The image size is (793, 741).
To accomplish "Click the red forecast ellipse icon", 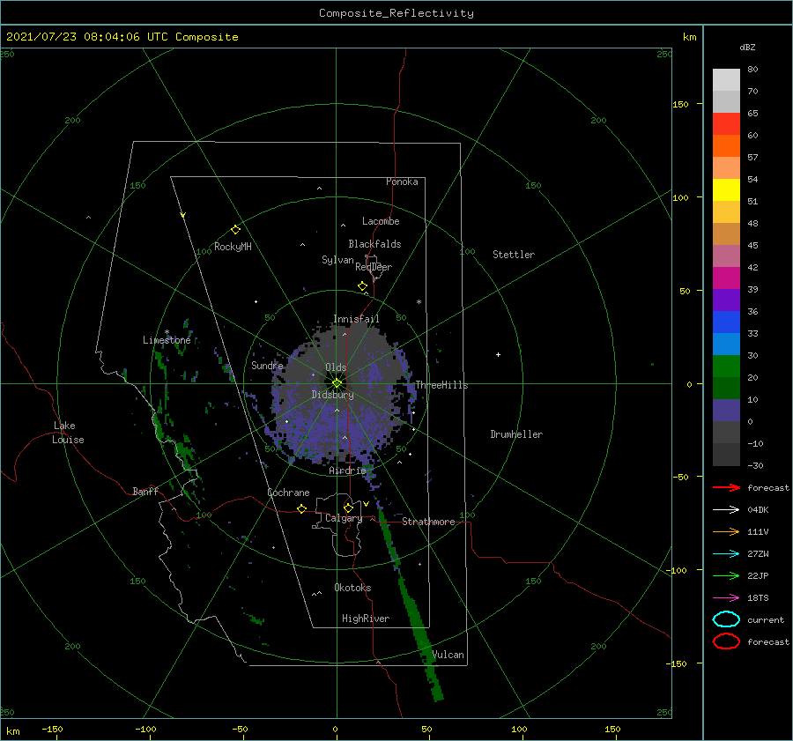I will [726, 641].
